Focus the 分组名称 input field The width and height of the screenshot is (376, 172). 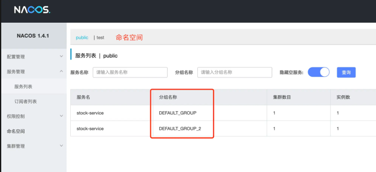(235, 72)
